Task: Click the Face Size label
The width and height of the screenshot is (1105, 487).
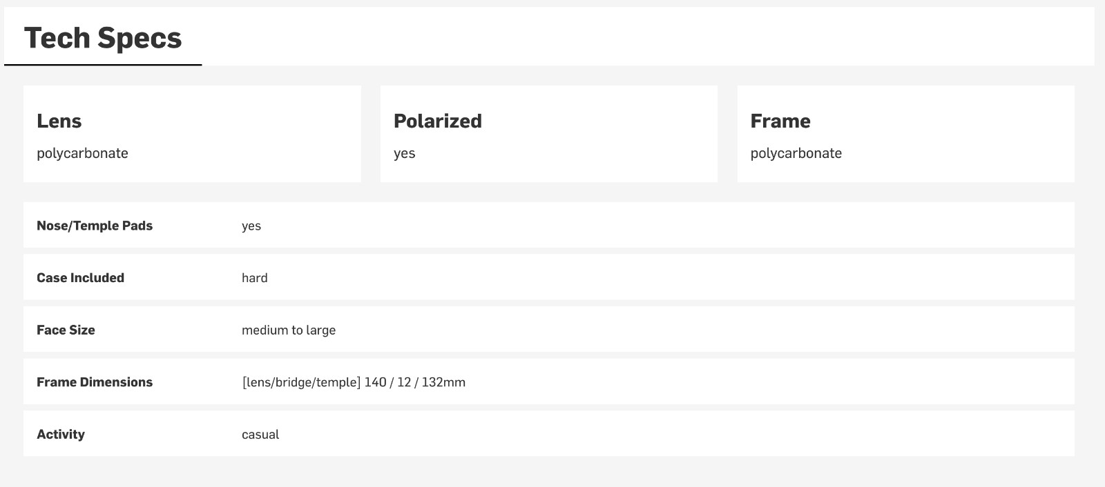Action: coord(66,330)
